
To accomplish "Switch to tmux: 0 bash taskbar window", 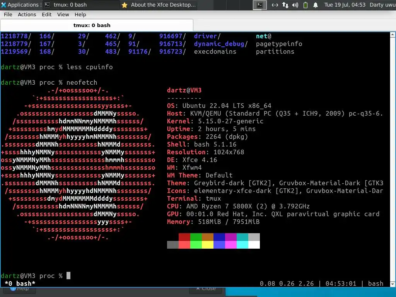I will click(x=81, y=5).
